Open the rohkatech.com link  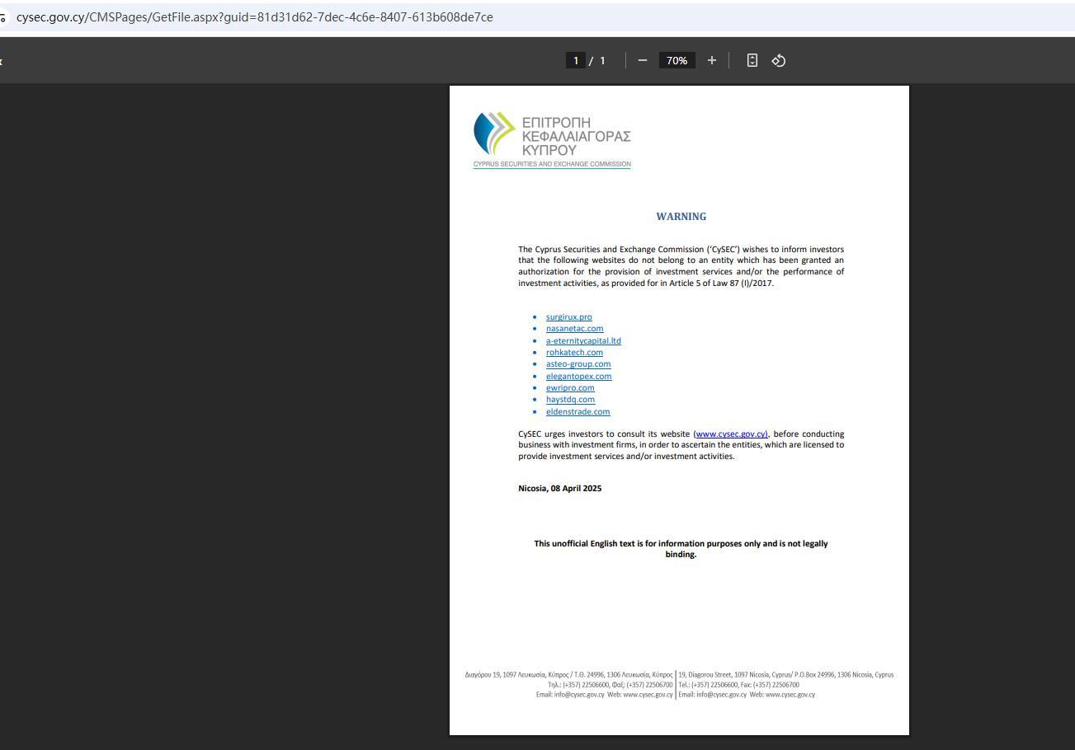click(x=574, y=353)
